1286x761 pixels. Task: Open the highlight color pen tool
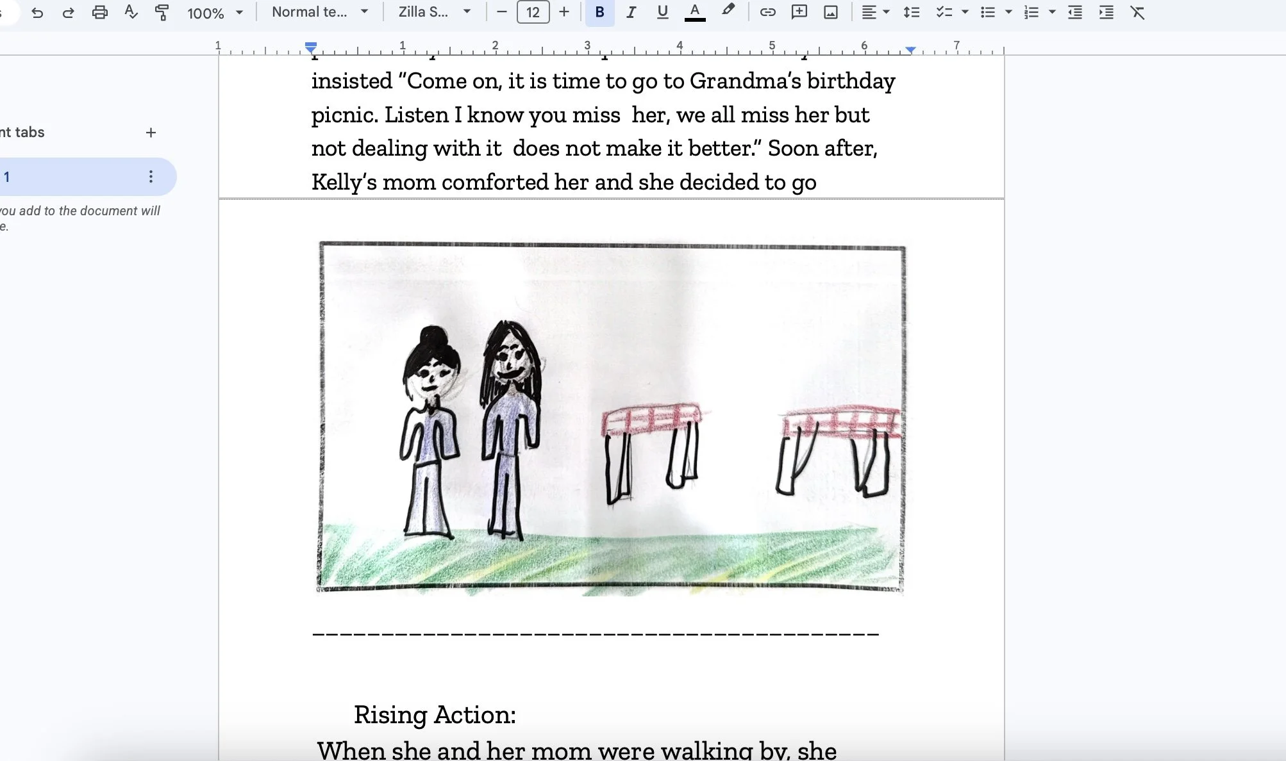[x=728, y=11]
